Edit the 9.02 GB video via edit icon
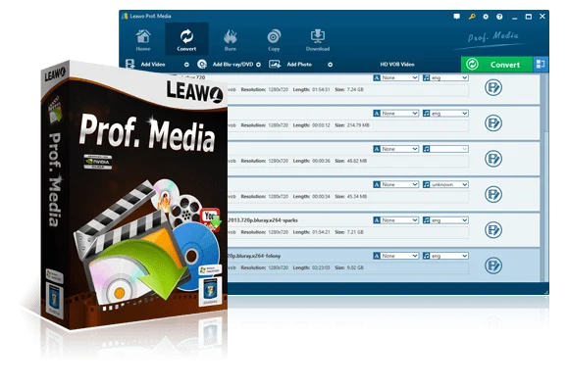 coord(493,266)
